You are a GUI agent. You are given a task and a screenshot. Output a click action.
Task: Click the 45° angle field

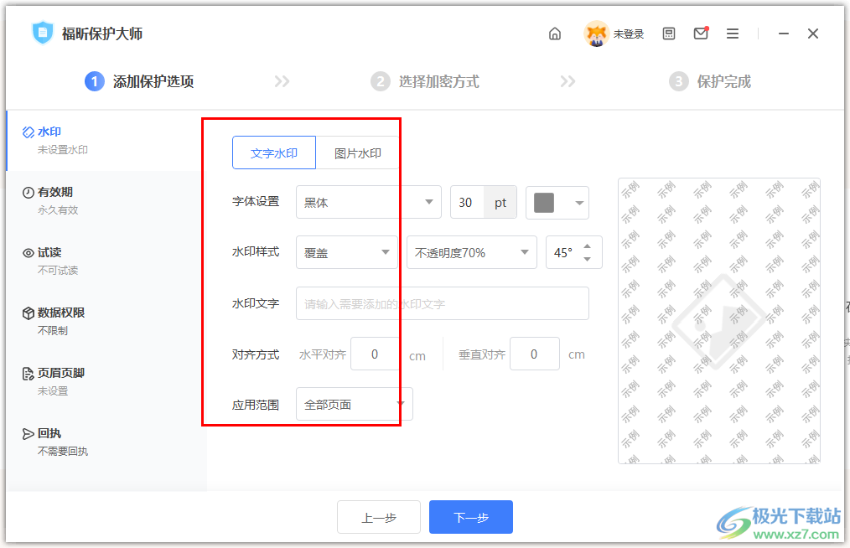[x=564, y=252]
